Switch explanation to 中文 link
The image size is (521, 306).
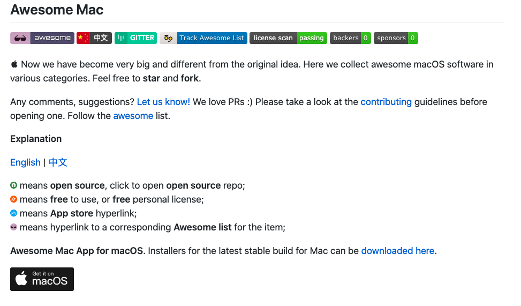[58, 162]
